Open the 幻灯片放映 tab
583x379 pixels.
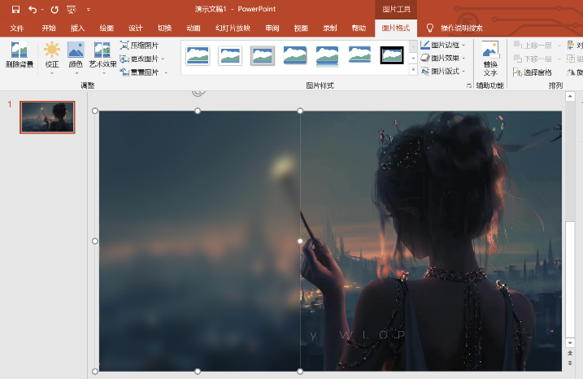233,28
